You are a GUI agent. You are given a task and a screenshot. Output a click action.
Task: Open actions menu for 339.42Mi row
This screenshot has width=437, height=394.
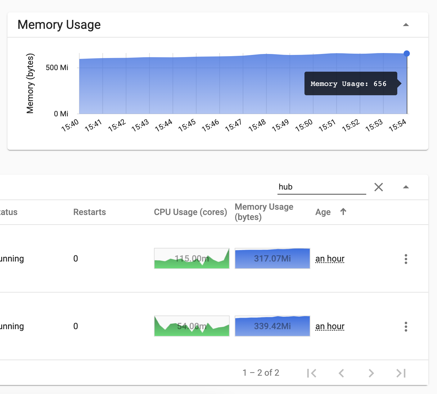(406, 326)
